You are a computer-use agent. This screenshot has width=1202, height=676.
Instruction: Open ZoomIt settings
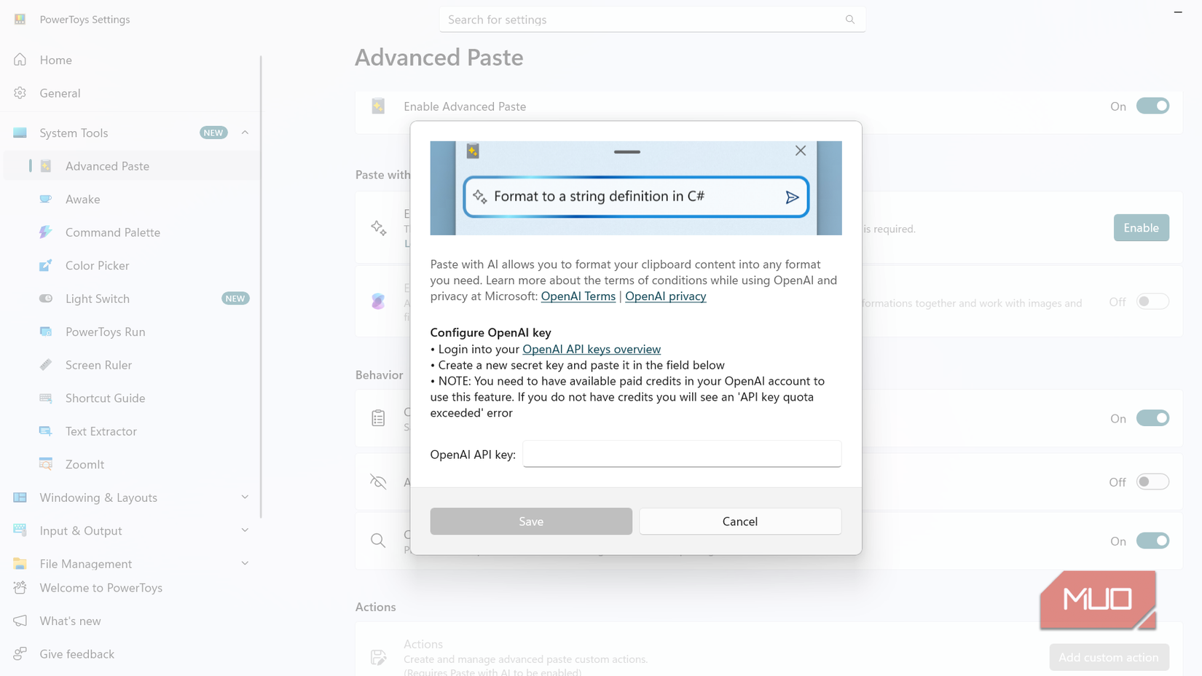84,464
